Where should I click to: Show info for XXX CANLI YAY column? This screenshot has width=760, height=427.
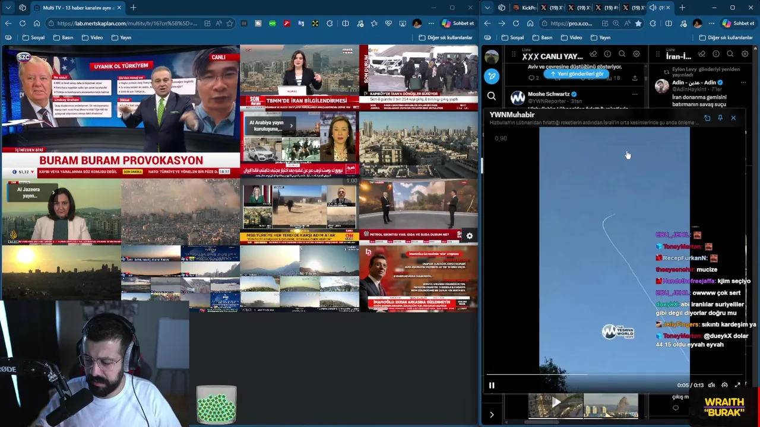(x=607, y=54)
